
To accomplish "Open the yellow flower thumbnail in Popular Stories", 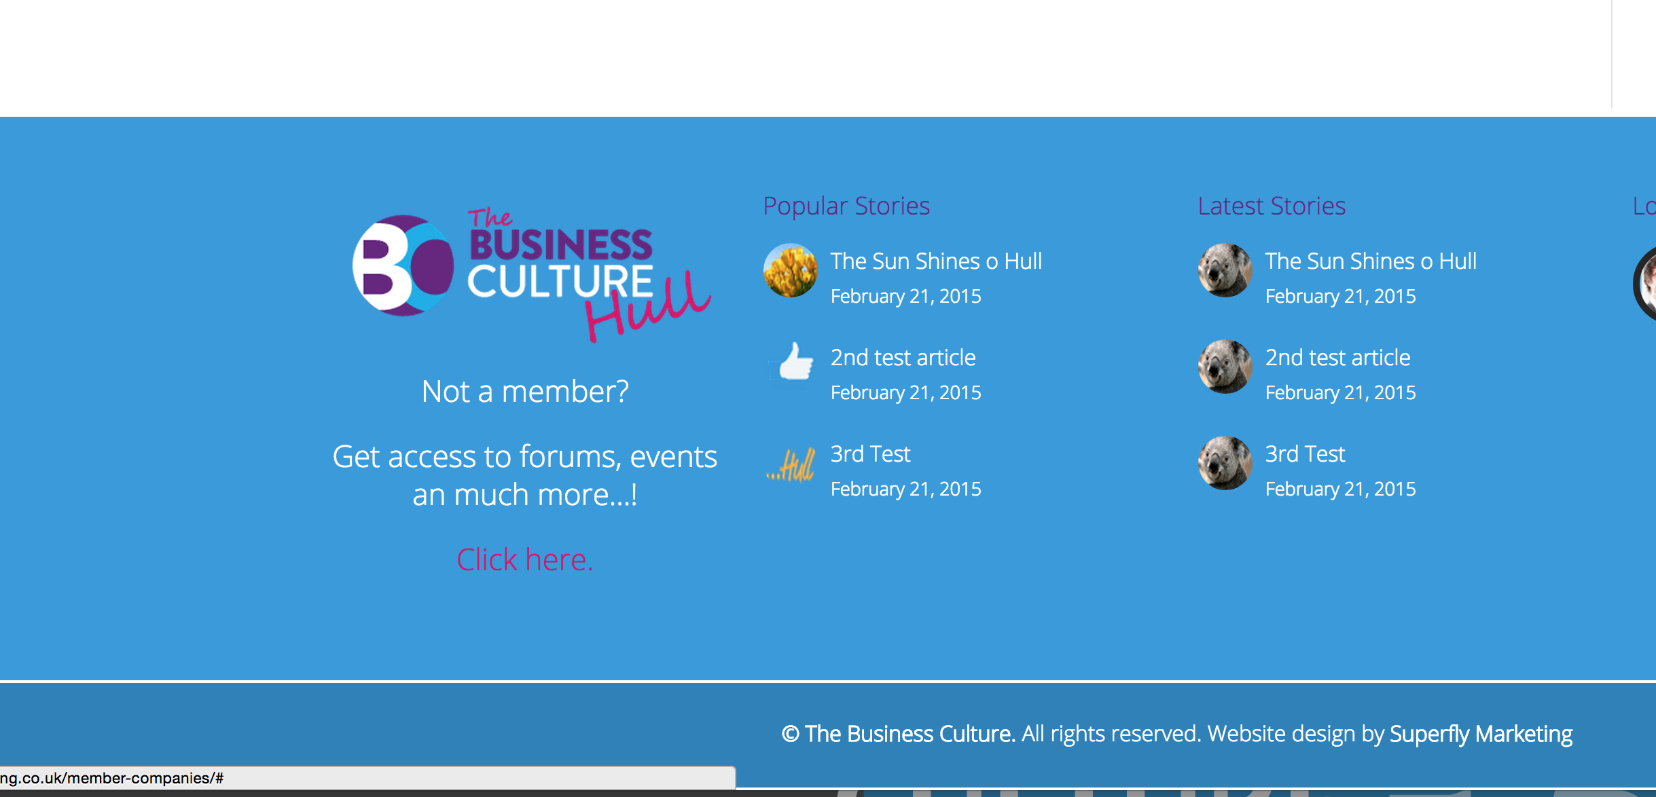I will [x=790, y=270].
